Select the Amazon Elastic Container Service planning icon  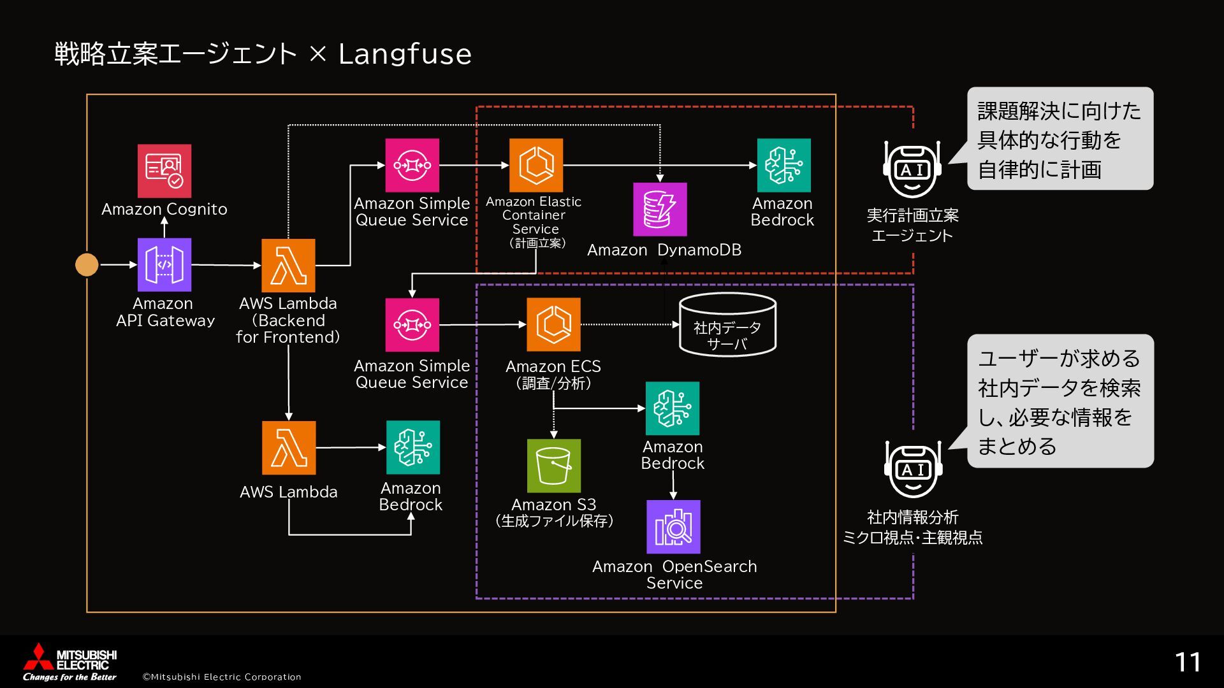click(536, 165)
